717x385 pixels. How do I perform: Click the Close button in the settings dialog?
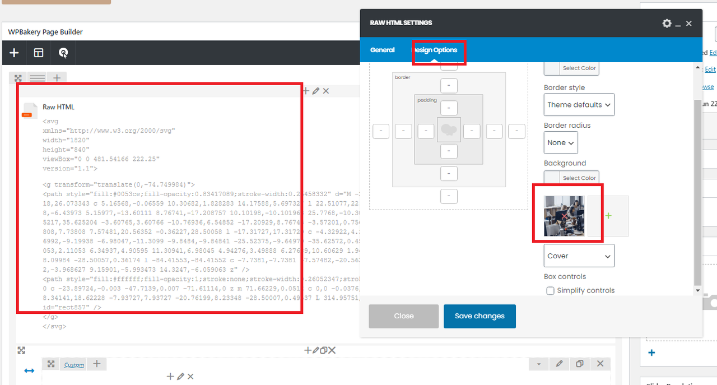[404, 316]
